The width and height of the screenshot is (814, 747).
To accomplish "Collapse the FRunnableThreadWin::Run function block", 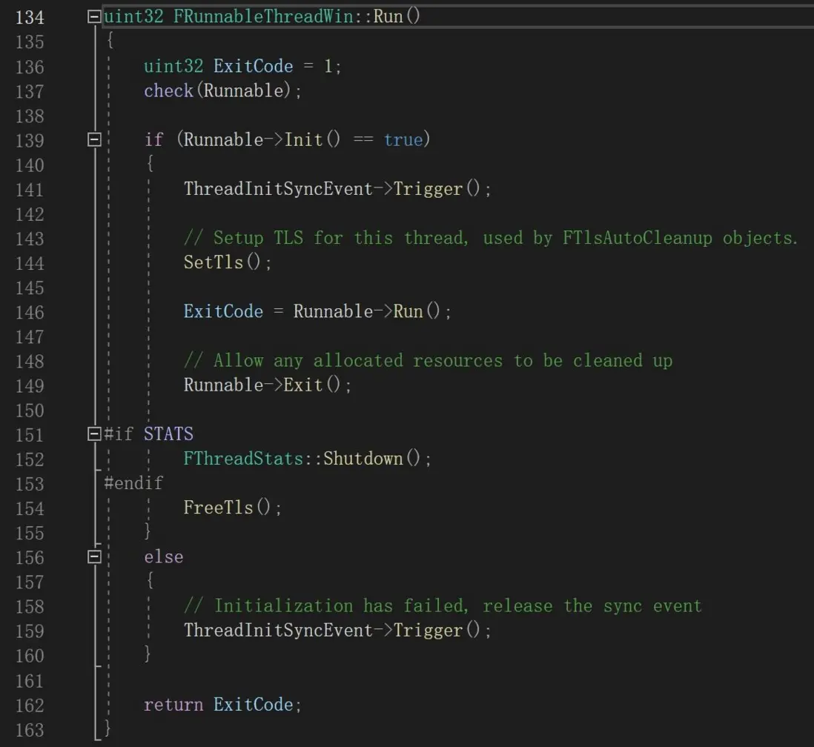I will point(93,16).
